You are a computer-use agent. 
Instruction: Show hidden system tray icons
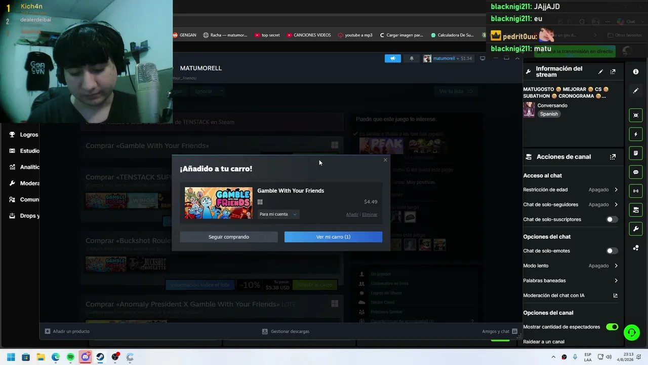point(553,357)
